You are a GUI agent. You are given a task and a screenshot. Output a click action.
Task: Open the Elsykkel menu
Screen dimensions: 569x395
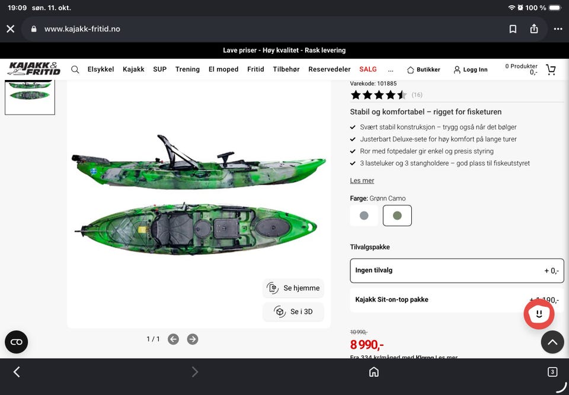coord(101,69)
